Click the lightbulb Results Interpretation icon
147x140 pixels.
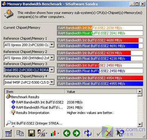coord(13,113)
